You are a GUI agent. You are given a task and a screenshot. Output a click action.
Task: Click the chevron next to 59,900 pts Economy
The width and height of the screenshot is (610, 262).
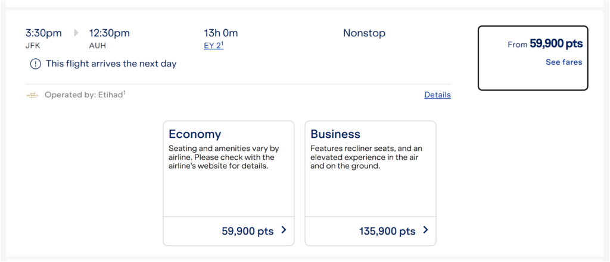coord(284,230)
